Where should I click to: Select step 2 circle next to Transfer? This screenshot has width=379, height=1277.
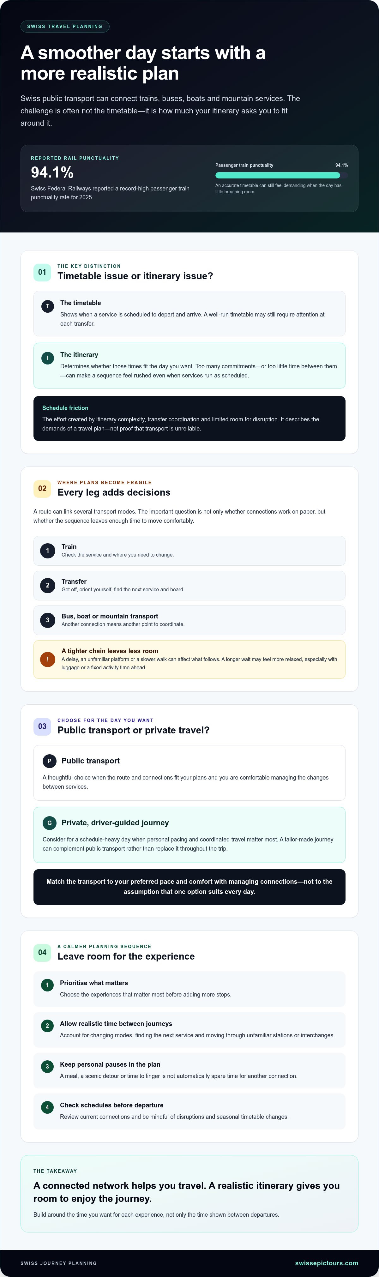click(48, 586)
